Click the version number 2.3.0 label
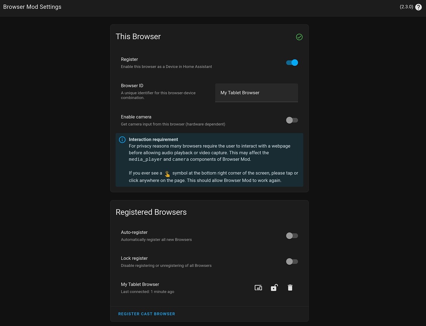426x326 pixels. pyautogui.click(x=406, y=7)
